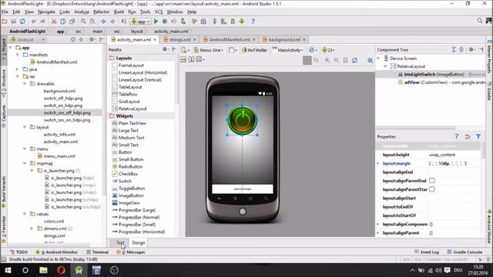493x277 pixels.
Task: Collapse the RelativeLayout node in Component Tree
Action: pyautogui.click(x=385, y=66)
